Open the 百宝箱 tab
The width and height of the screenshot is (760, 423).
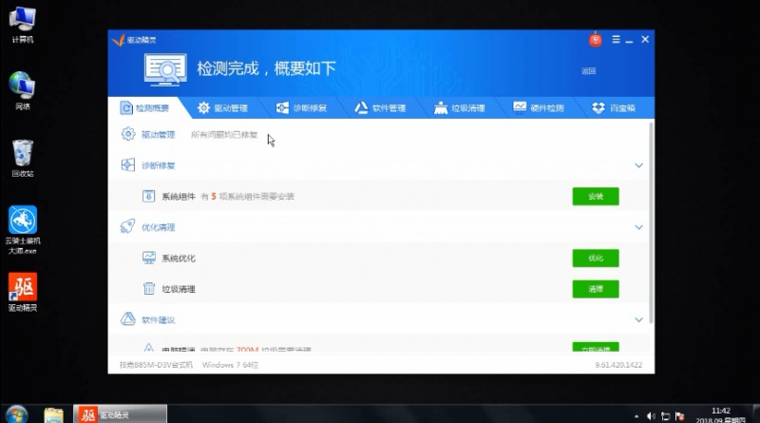point(614,107)
